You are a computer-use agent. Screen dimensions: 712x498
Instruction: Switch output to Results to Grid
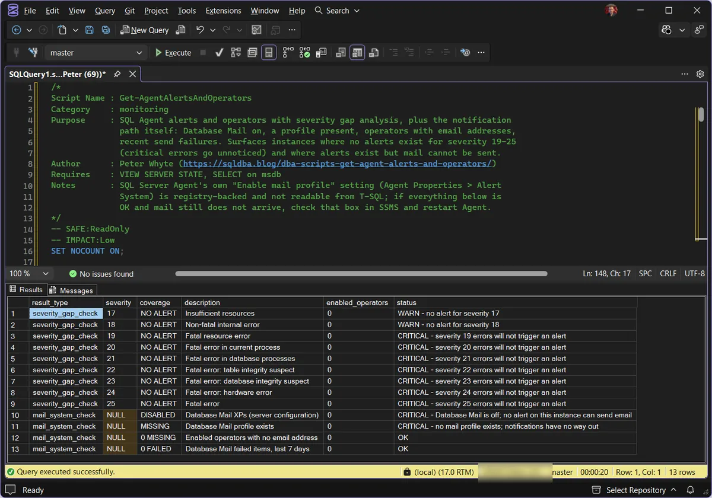pyautogui.click(x=357, y=52)
